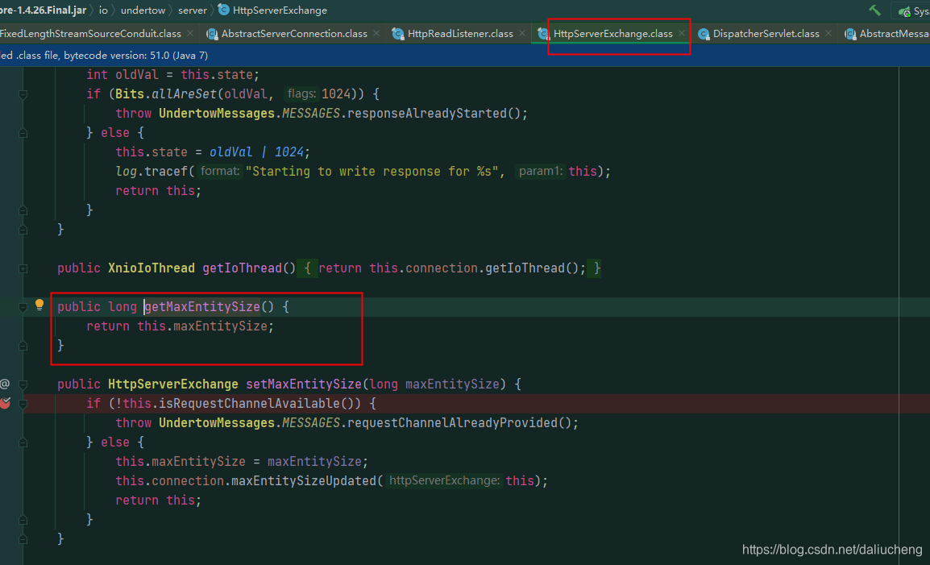Click the getMaxEntitySize method name
Screen dimensions: 930x565
point(202,306)
